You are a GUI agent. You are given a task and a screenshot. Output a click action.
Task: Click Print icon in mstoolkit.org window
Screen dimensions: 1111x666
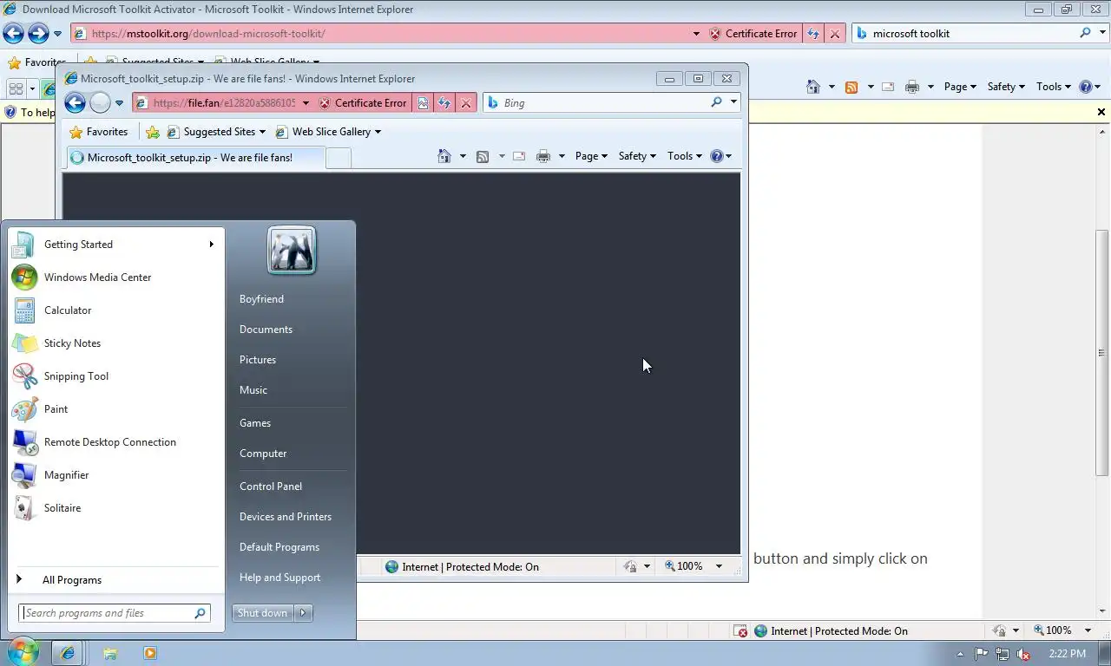coord(912,87)
